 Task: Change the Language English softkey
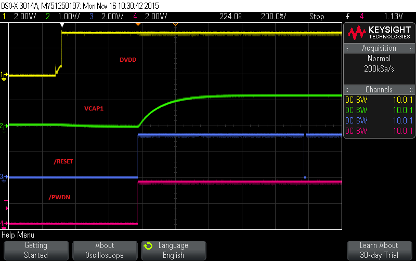pos(174,251)
